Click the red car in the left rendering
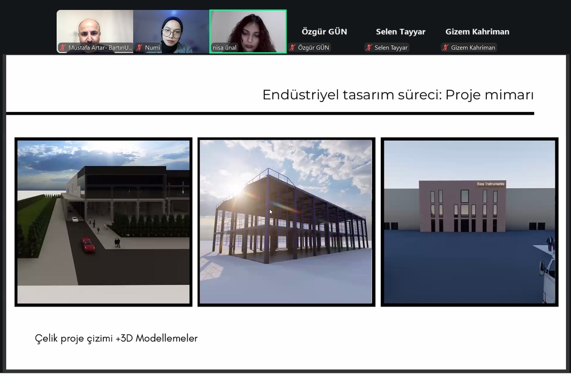Image resolution: width=571 pixels, height=374 pixels. (88, 245)
